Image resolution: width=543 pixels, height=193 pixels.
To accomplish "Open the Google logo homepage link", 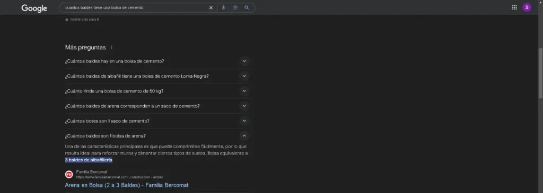I will click(x=34, y=8).
